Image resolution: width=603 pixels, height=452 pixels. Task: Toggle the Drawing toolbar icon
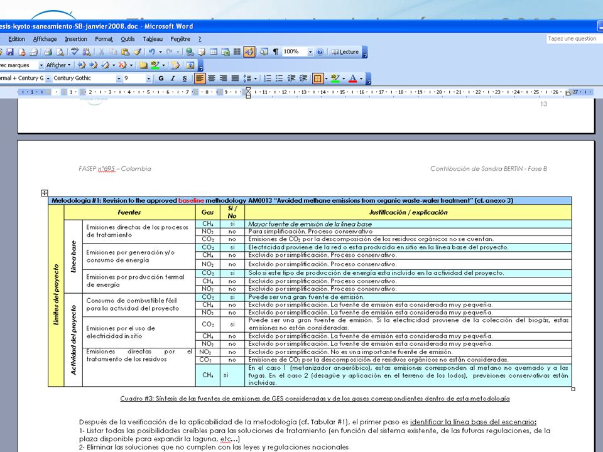point(249,52)
